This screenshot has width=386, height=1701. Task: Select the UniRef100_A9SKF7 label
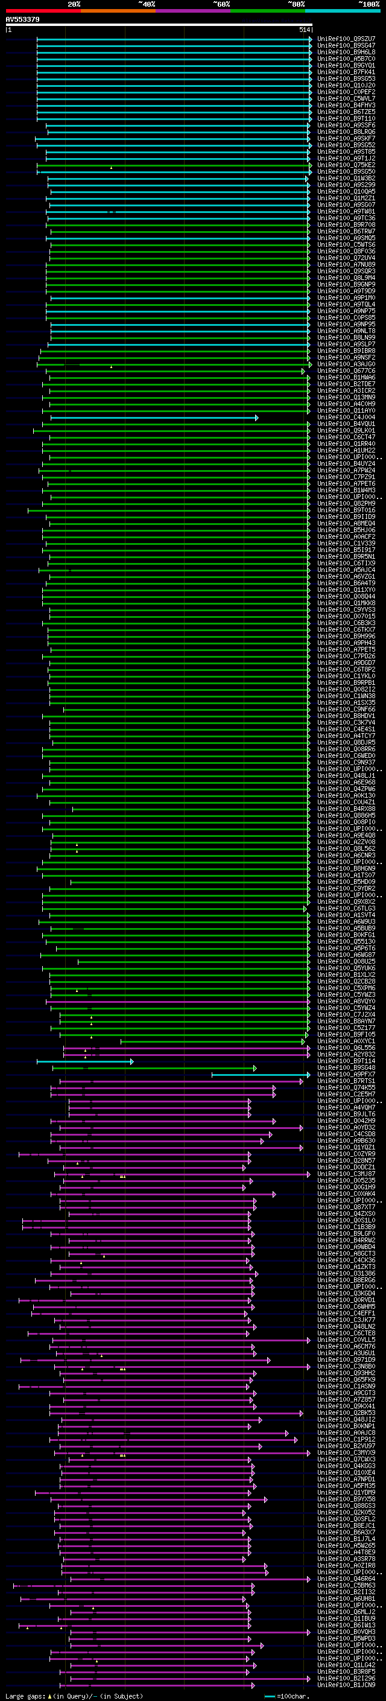[346, 139]
